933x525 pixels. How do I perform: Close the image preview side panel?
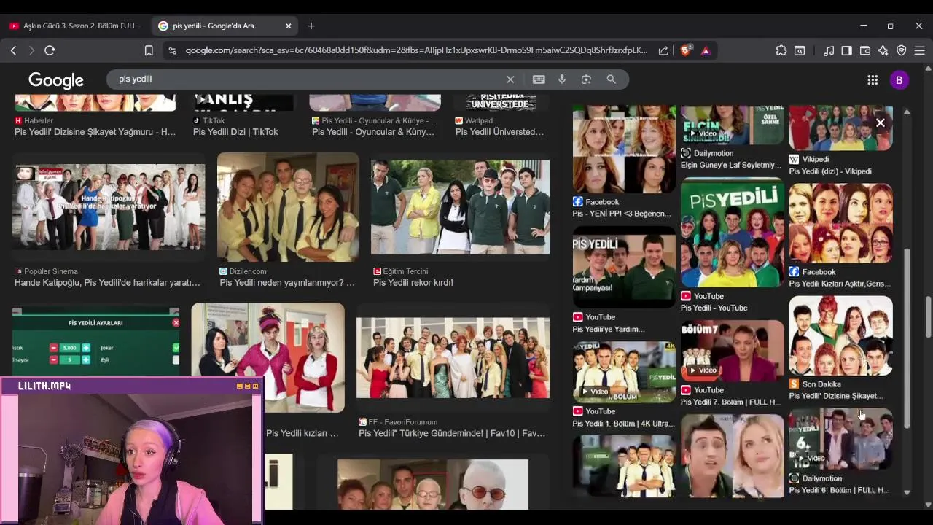tap(881, 122)
